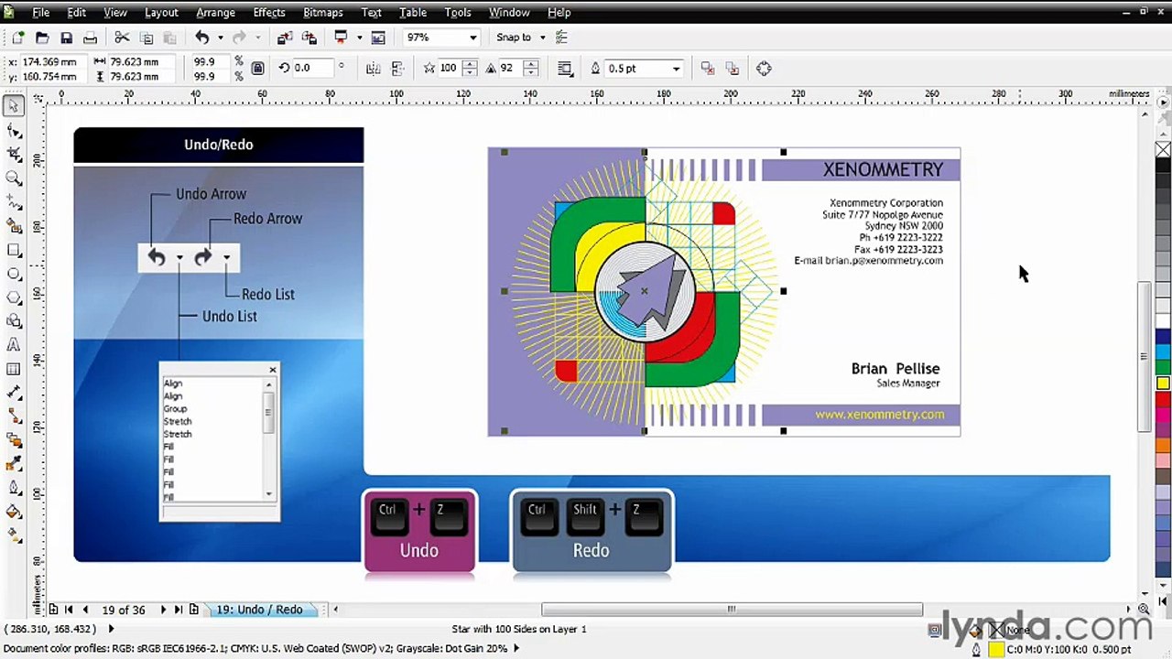This screenshot has width=1172, height=659.
Task: Click the Export icon
Action: point(309,38)
